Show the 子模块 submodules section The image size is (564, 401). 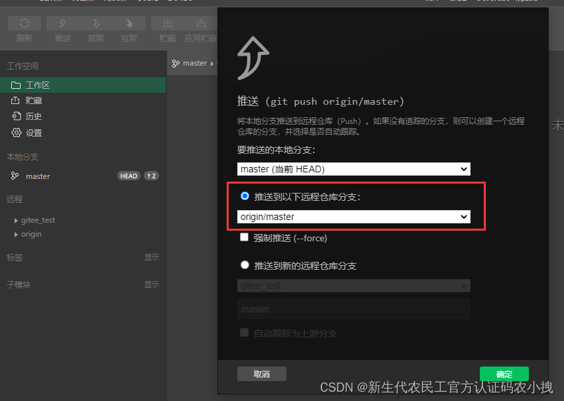pyautogui.click(x=151, y=284)
